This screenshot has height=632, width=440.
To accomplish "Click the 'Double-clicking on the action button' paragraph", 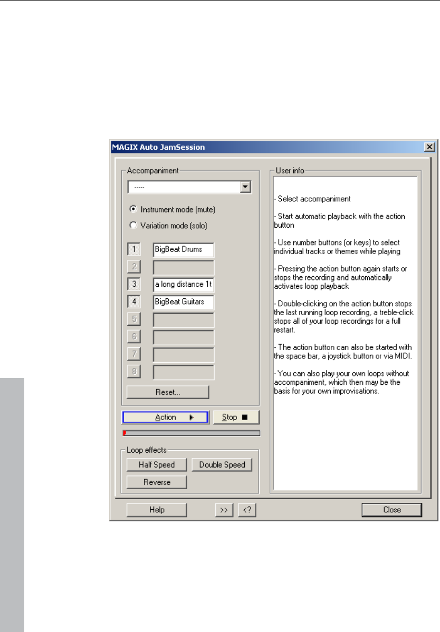I will pos(343,316).
